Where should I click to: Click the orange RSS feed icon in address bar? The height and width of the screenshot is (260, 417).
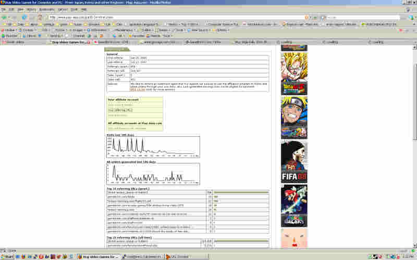tap(306, 18)
